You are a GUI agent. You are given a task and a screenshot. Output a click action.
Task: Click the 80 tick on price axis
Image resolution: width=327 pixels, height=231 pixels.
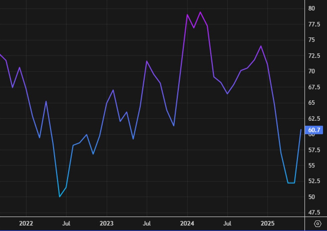point(312,8)
